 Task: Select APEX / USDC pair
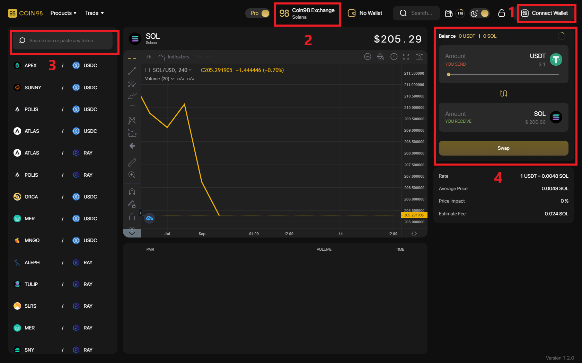[63, 65]
